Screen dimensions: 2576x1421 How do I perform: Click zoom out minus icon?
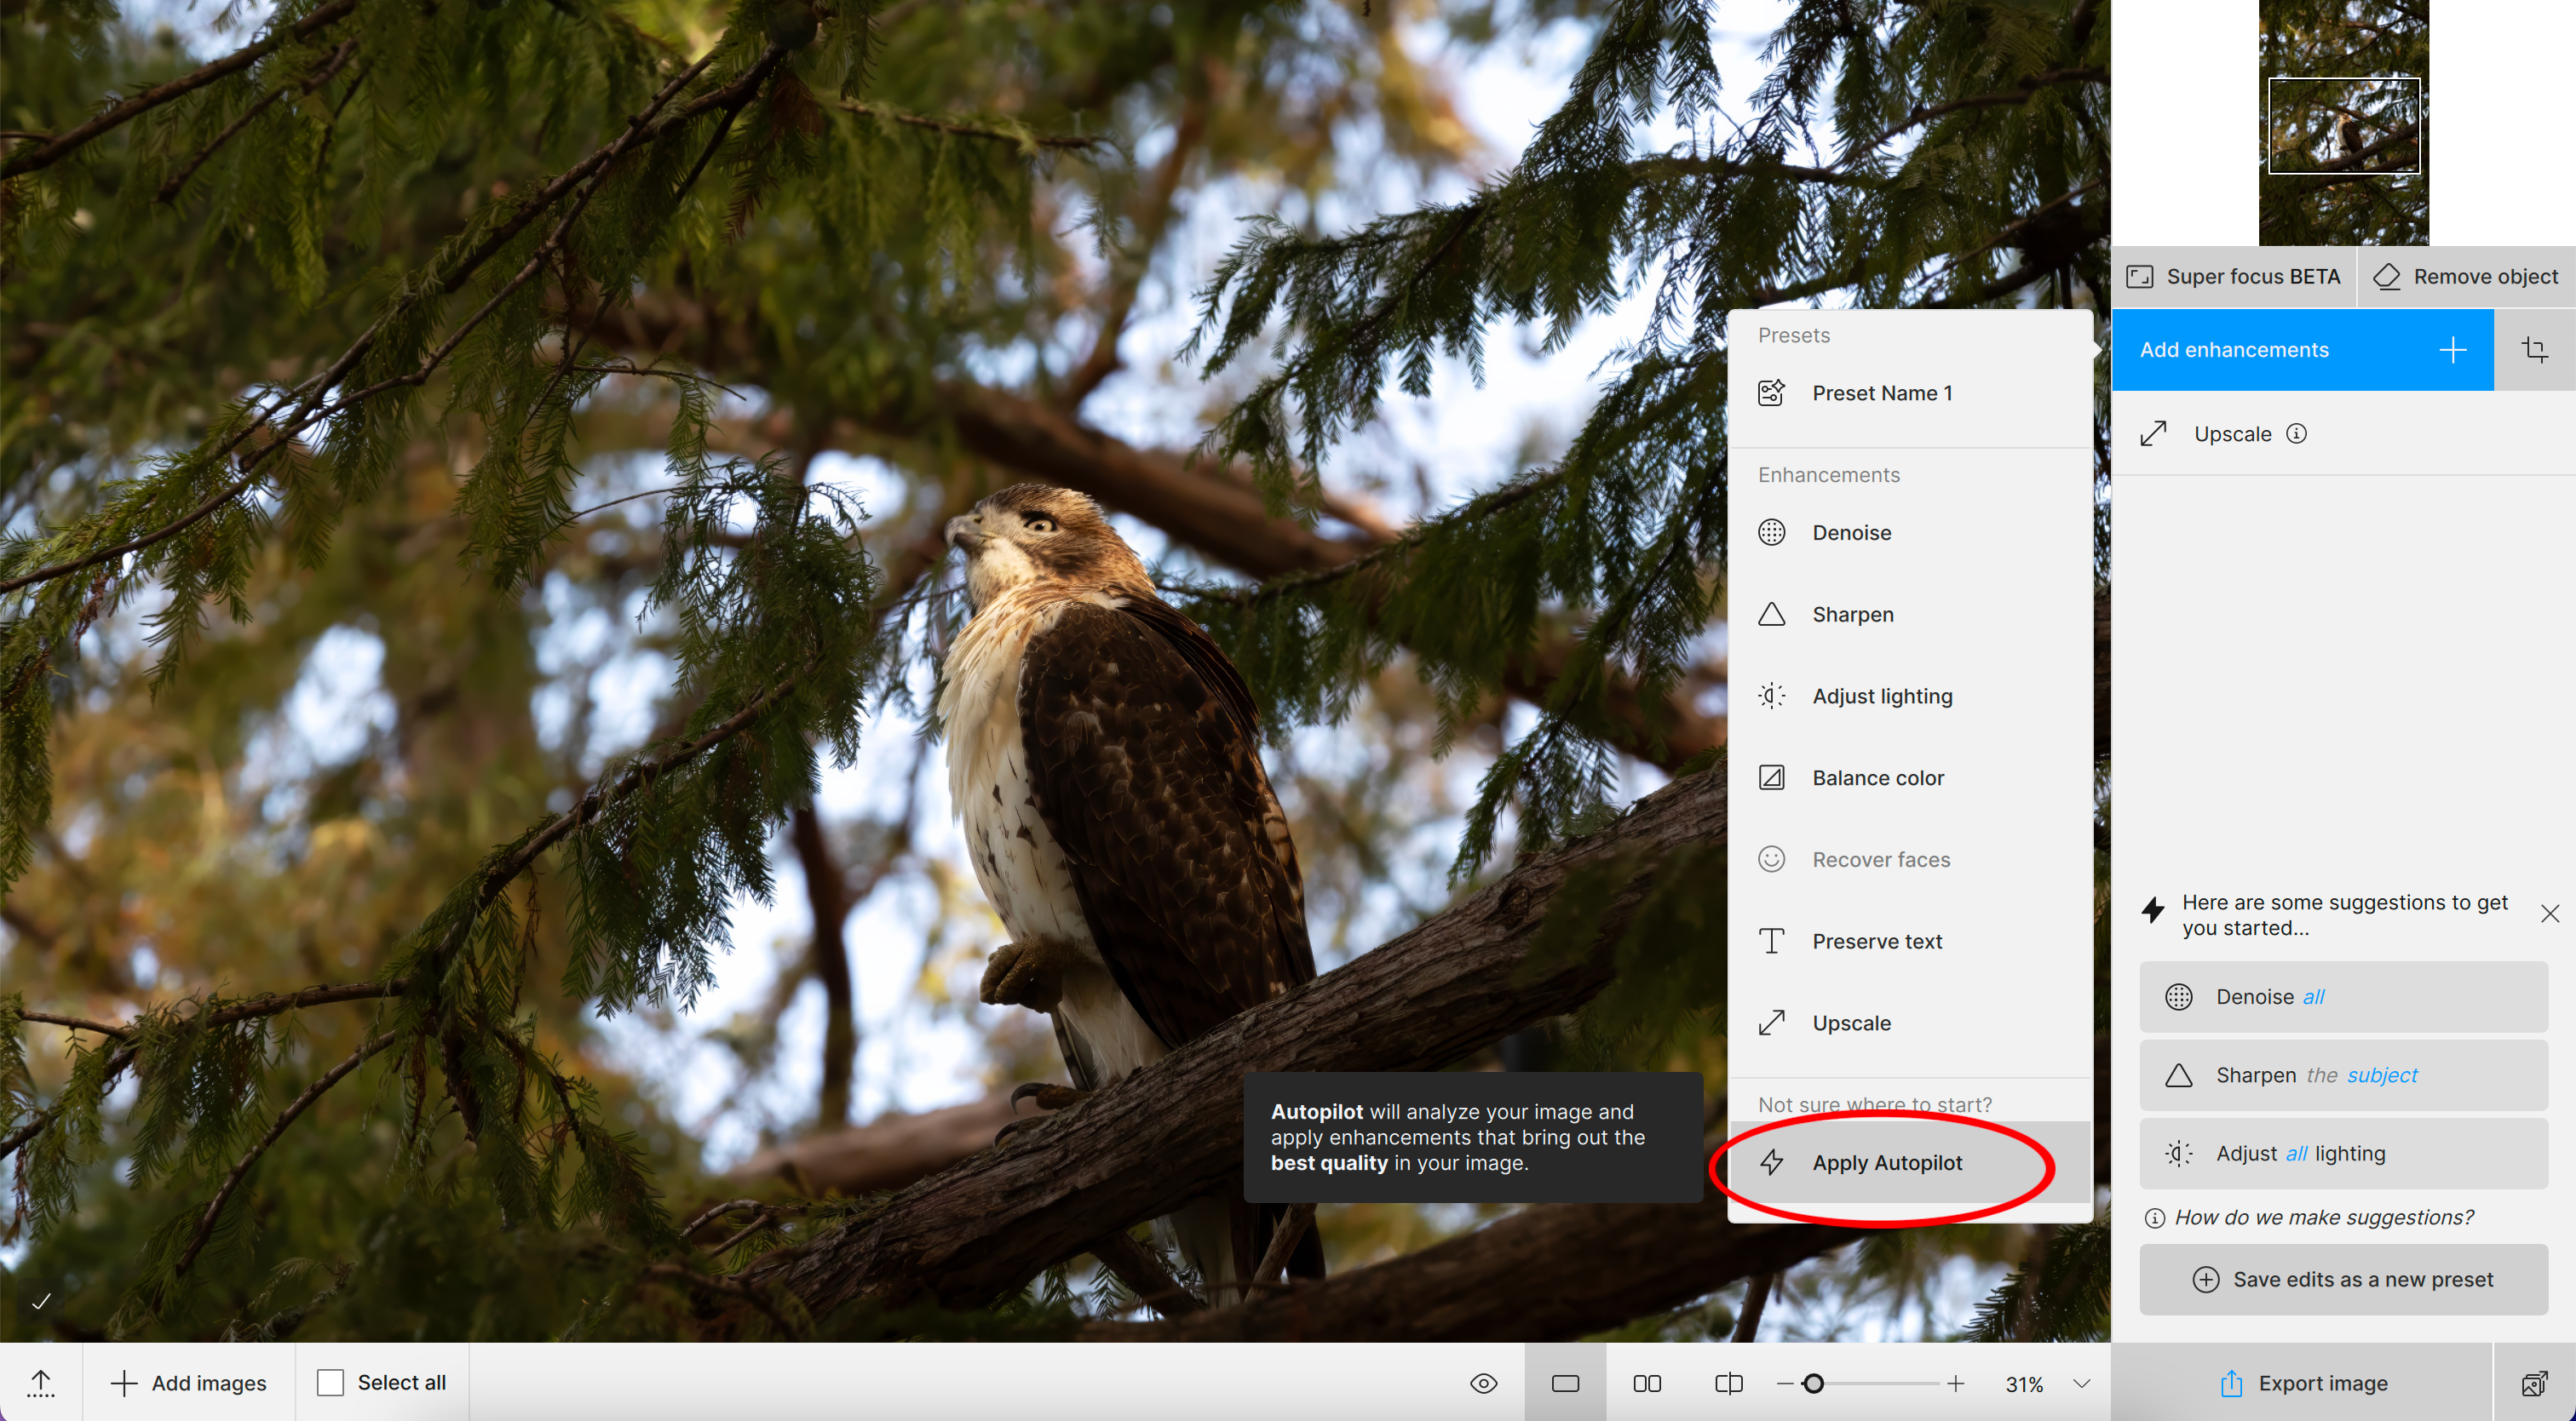click(x=1785, y=1383)
